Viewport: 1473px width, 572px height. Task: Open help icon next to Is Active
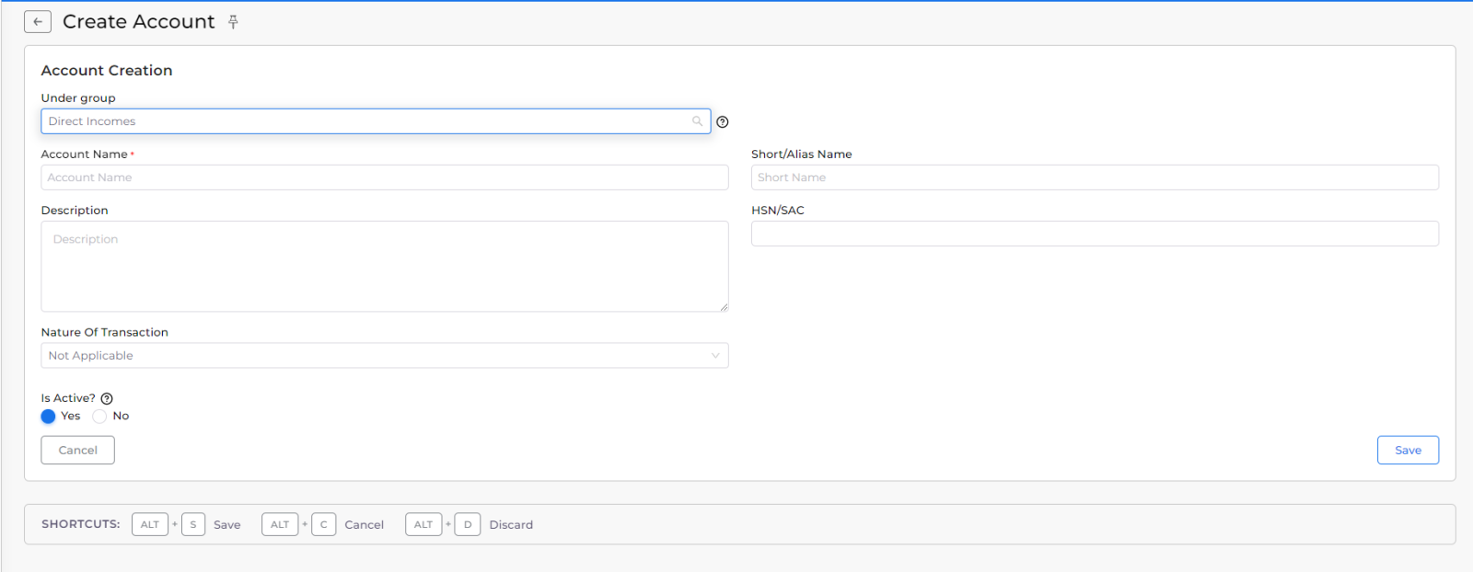coord(107,399)
